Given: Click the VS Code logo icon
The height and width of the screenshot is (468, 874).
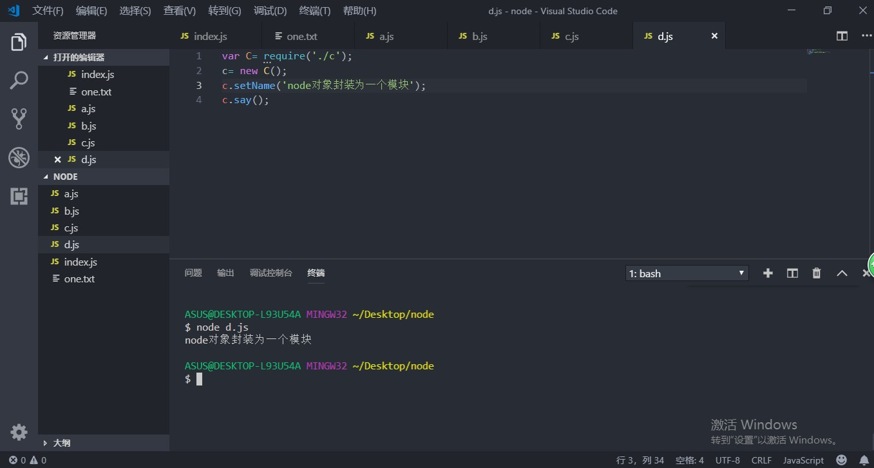Looking at the screenshot, I should 14,10.
